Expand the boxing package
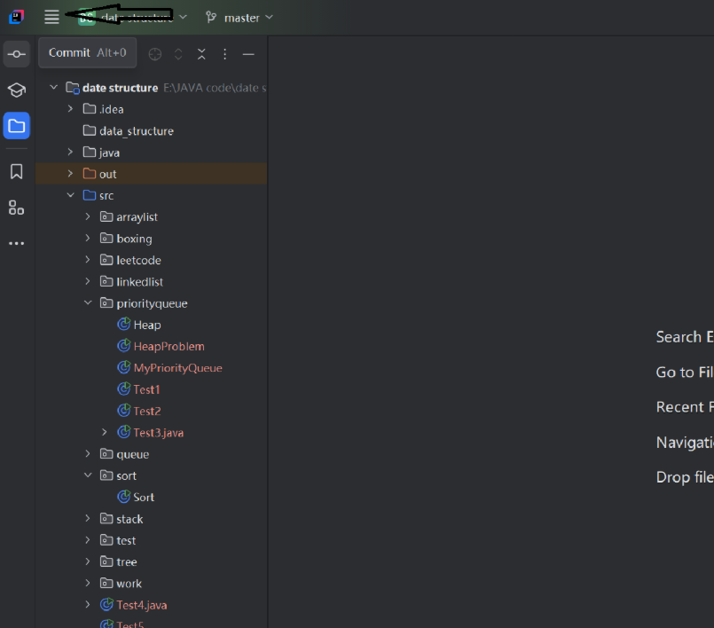Image resolution: width=714 pixels, height=628 pixels. click(88, 239)
